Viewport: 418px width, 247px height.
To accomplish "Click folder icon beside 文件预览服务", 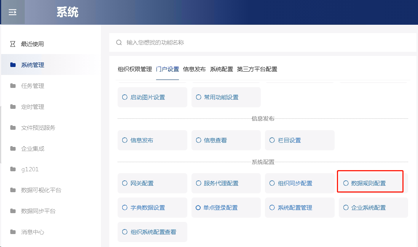I will point(13,127).
